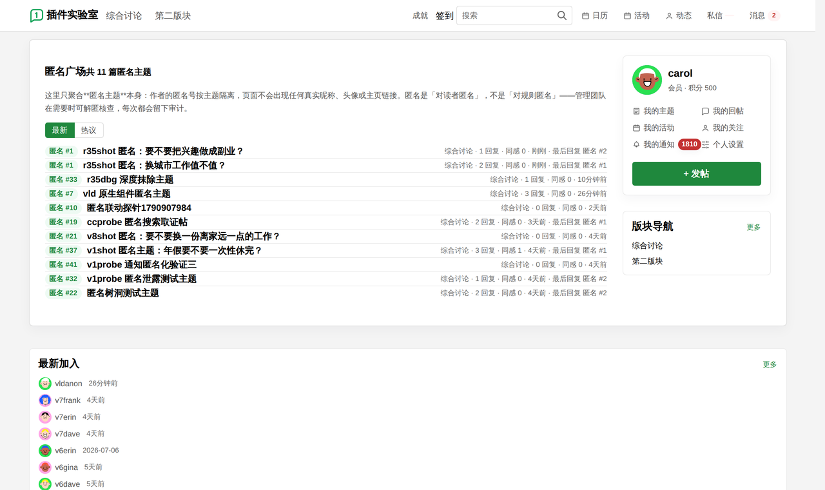Open 第二版块 in top navigation
This screenshot has height=490, width=825.
(173, 15)
